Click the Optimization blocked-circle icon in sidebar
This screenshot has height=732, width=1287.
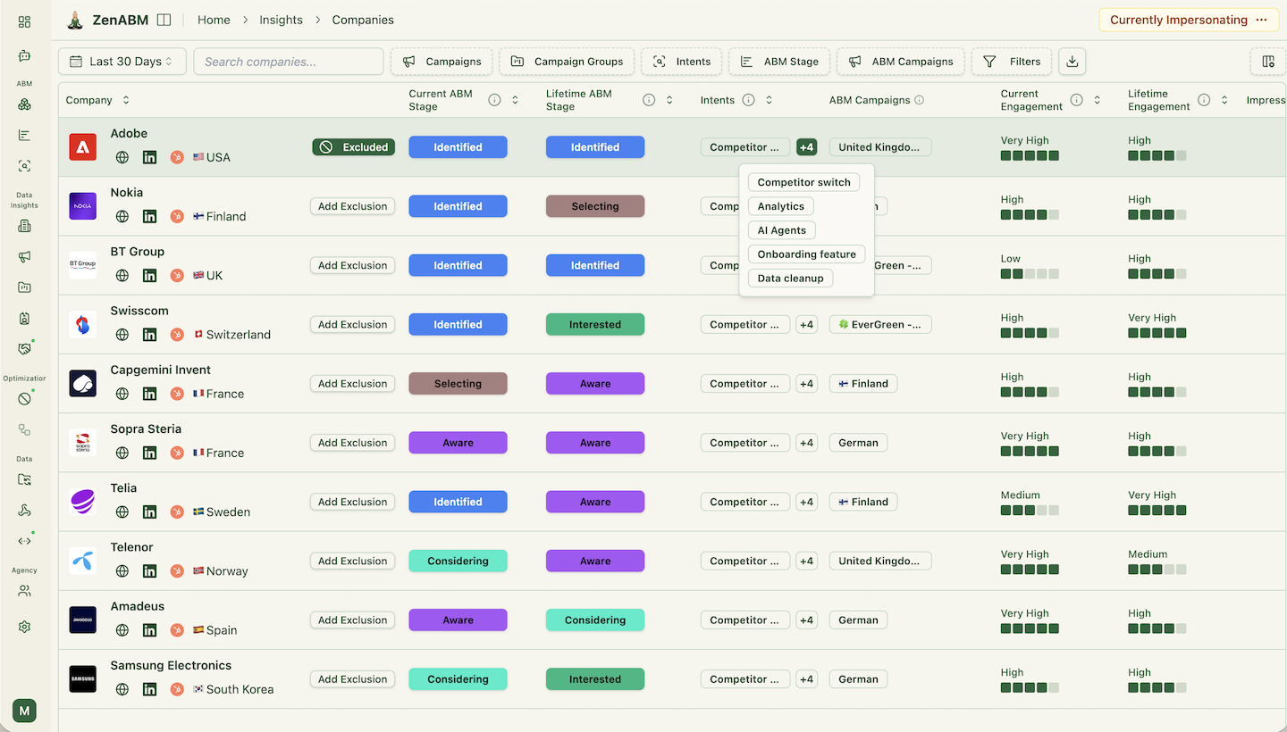[24, 398]
